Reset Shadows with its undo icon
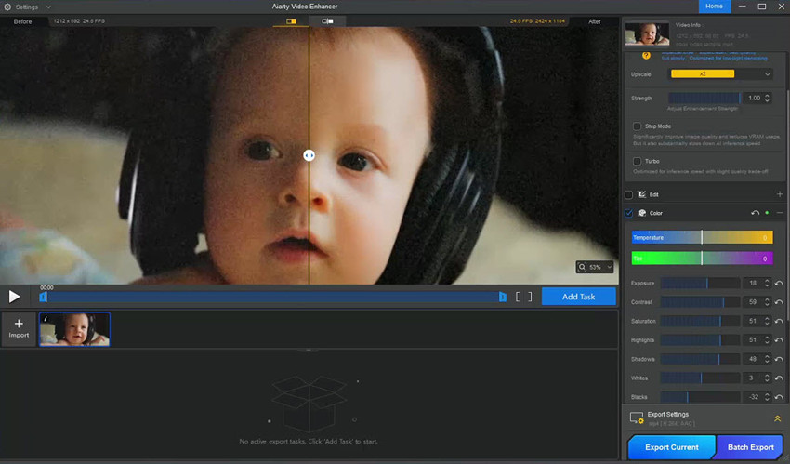Viewport: 790px width, 464px height. click(x=779, y=359)
